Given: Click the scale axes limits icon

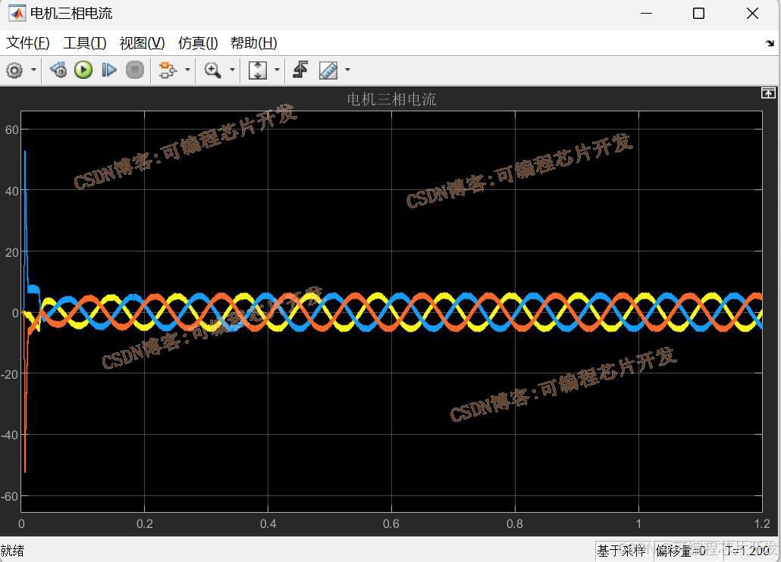Looking at the screenshot, I should [x=258, y=70].
